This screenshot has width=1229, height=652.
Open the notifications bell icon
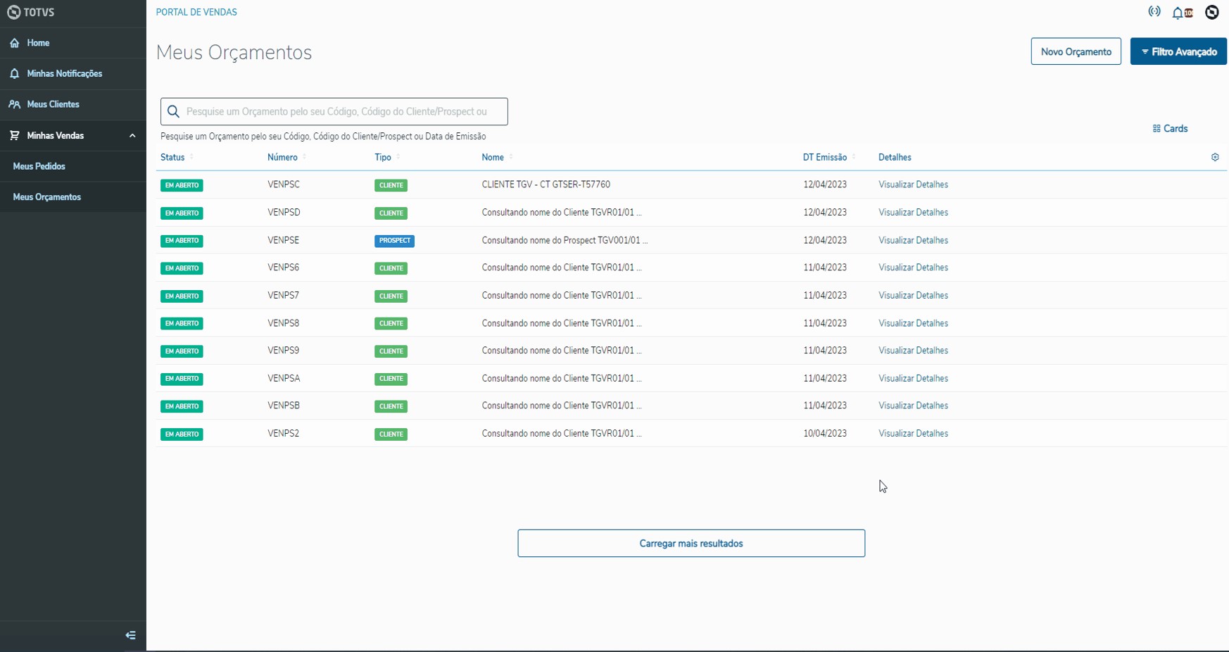point(1179,13)
